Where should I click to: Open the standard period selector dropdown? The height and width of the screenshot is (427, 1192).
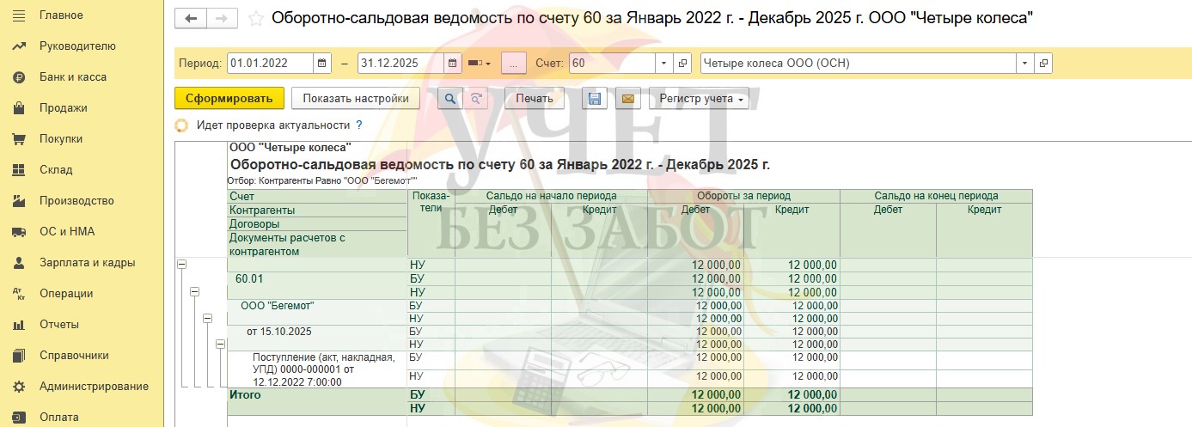(x=479, y=63)
